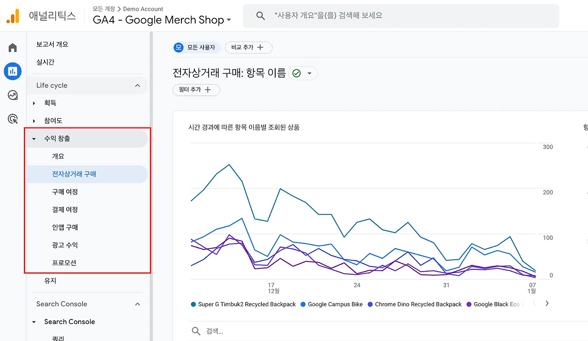Click Super G Timbuk2 legend color dot

pos(193,304)
